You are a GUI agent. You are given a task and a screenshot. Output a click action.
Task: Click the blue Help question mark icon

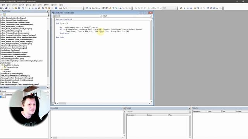(x=56, y=8)
